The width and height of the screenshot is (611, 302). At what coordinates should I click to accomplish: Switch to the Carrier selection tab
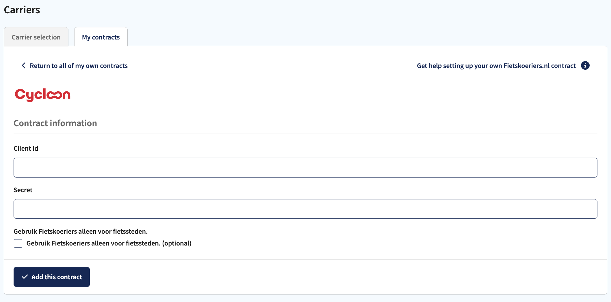click(36, 37)
